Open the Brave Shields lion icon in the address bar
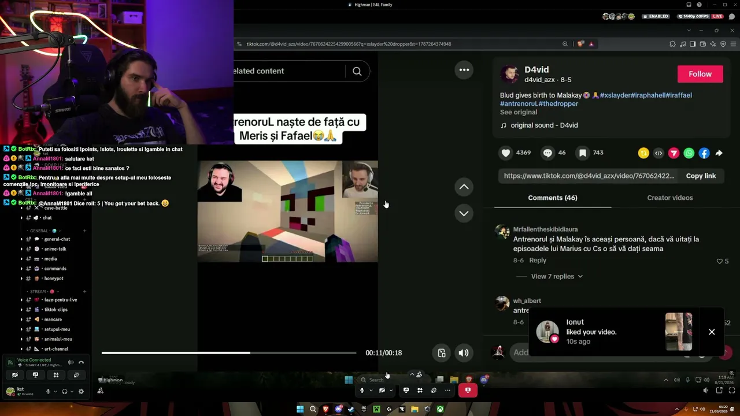Viewport: 740px width, 416px height. pos(581,44)
